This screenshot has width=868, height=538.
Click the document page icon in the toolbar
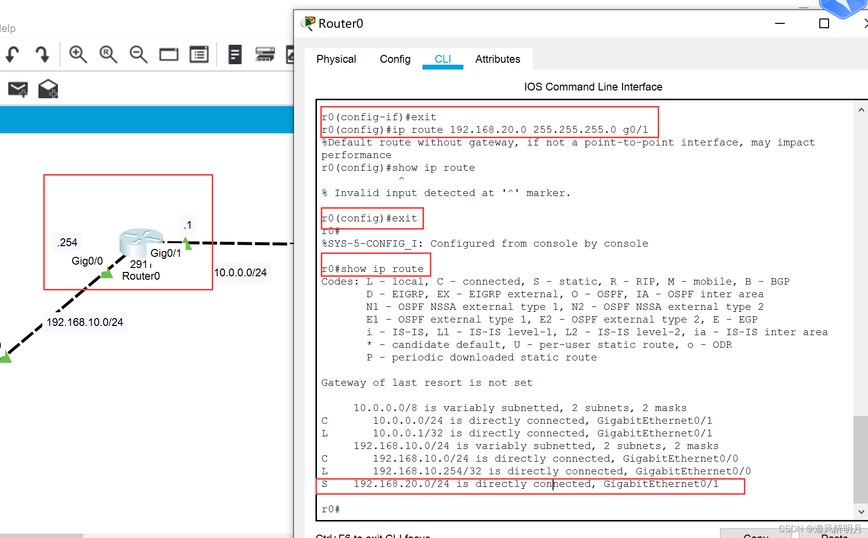(235, 54)
